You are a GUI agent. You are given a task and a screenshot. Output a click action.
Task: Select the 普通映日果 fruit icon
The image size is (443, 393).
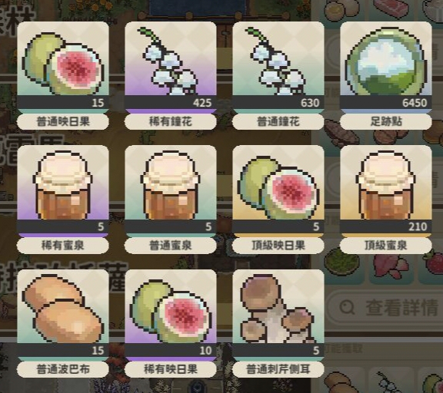coord(63,64)
